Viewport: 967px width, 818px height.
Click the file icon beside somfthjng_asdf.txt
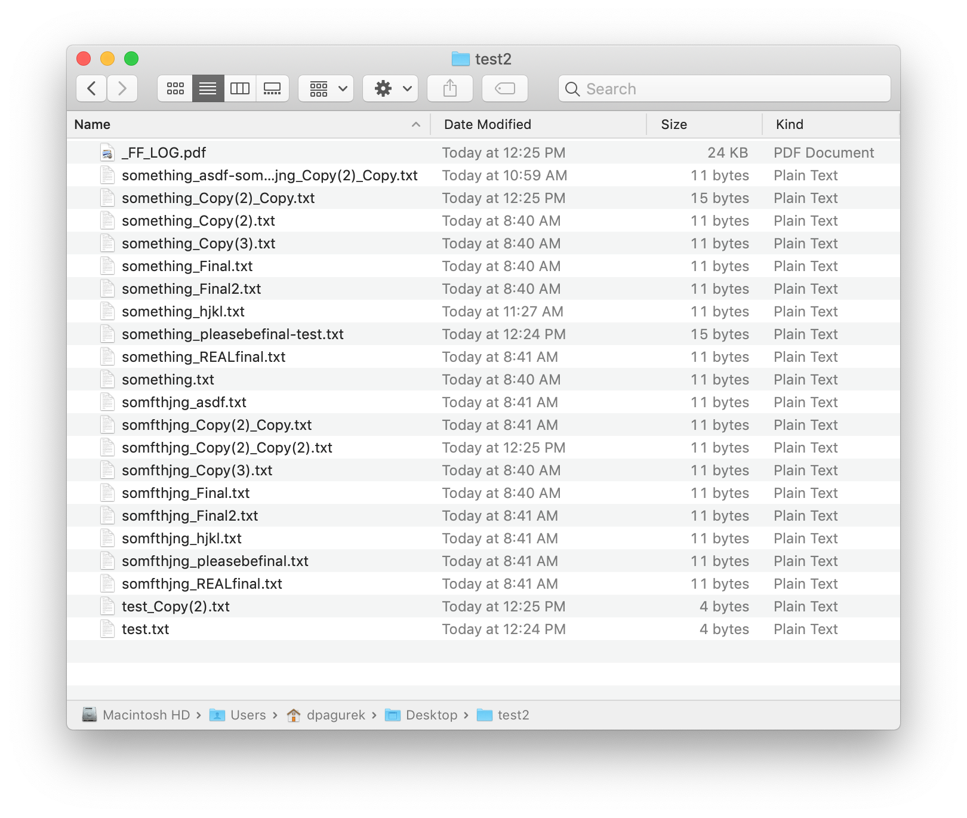click(107, 402)
